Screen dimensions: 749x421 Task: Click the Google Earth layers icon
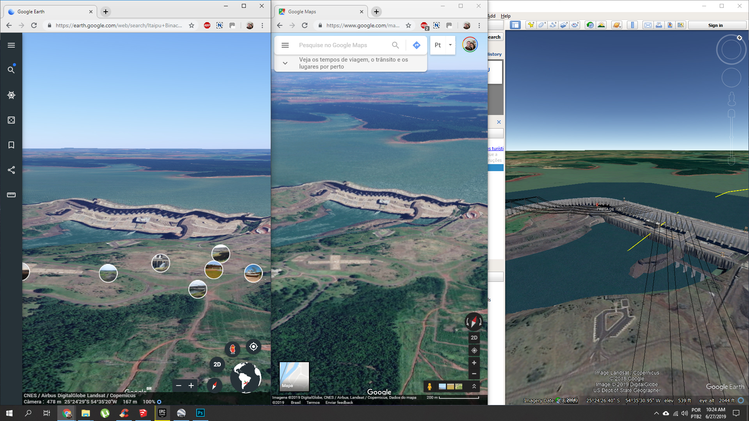click(11, 120)
